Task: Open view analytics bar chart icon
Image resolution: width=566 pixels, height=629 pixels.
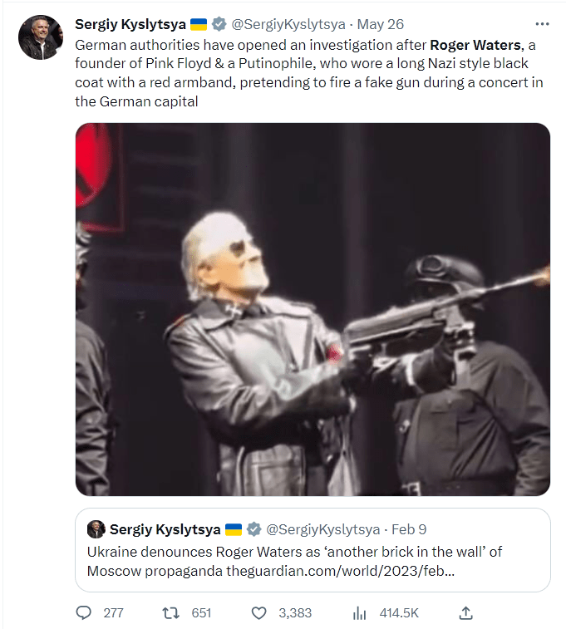Action: coord(359,613)
